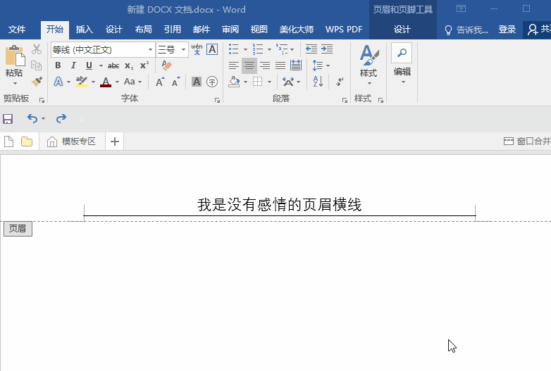Save document with floppy disk icon
The width and height of the screenshot is (551, 371).
point(8,119)
